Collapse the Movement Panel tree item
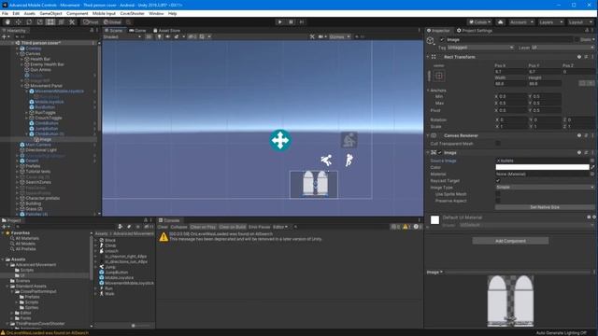The height and width of the screenshot is (336, 598). click(22, 86)
